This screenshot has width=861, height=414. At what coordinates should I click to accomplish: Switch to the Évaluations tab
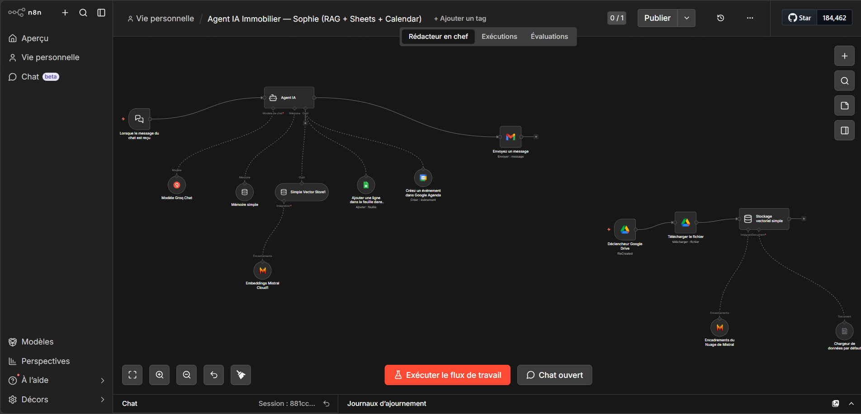pyautogui.click(x=549, y=37)
